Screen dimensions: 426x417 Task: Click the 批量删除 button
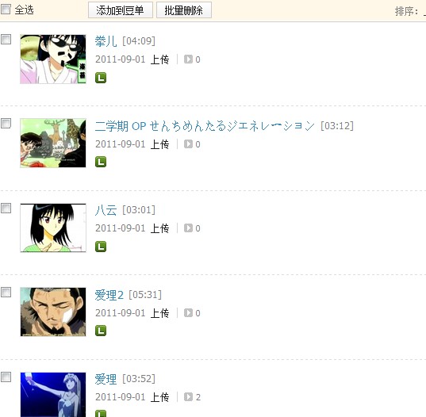(184, 10)
